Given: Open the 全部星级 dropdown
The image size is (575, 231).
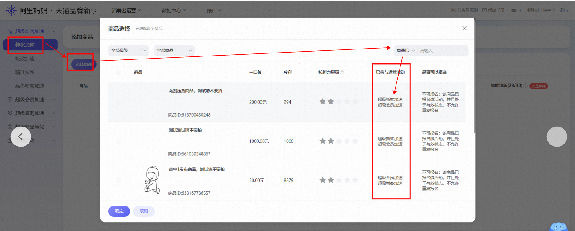Looking at the screenshot, I should coord(129,50).
